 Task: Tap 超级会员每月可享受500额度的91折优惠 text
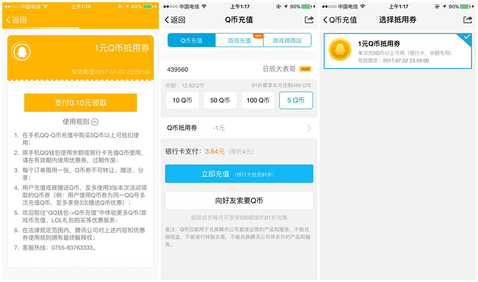239,218
